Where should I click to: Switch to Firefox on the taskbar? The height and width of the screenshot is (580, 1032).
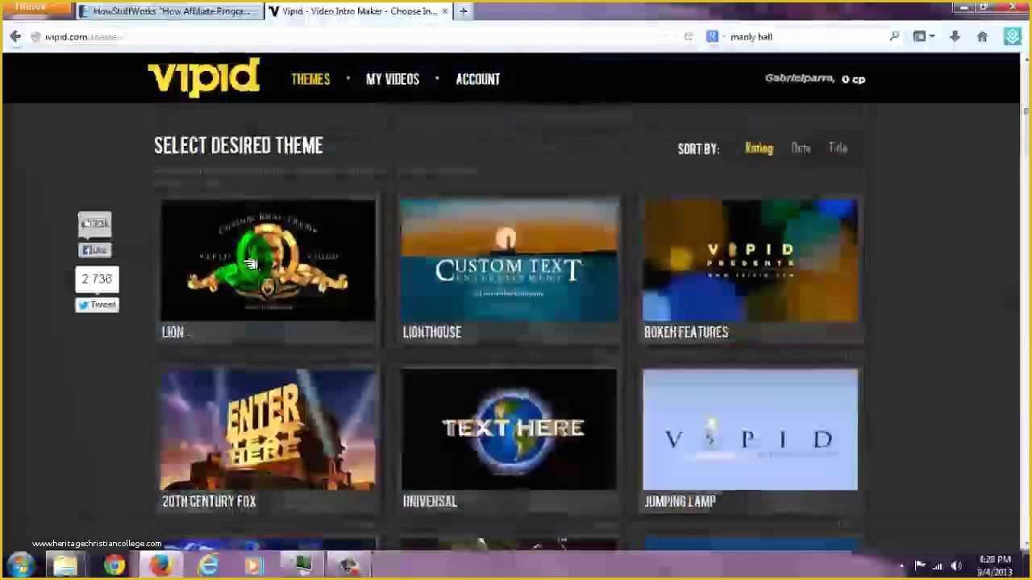click(x=160, y=565)
